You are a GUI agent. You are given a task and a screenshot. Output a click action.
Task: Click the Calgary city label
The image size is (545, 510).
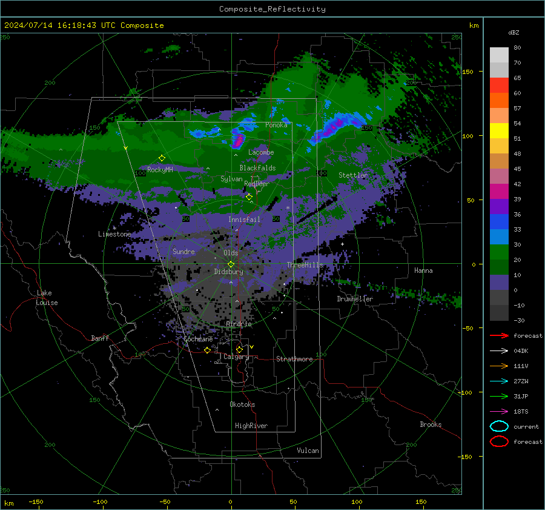pos(236,357)
